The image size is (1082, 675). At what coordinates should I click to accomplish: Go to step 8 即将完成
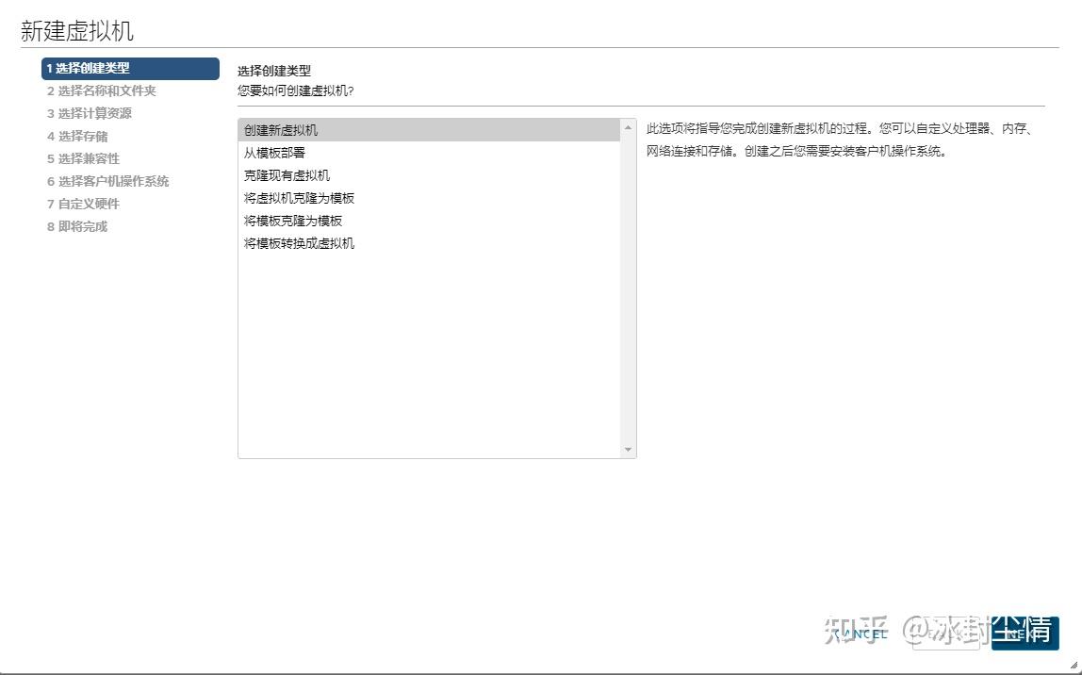point(77,226)
